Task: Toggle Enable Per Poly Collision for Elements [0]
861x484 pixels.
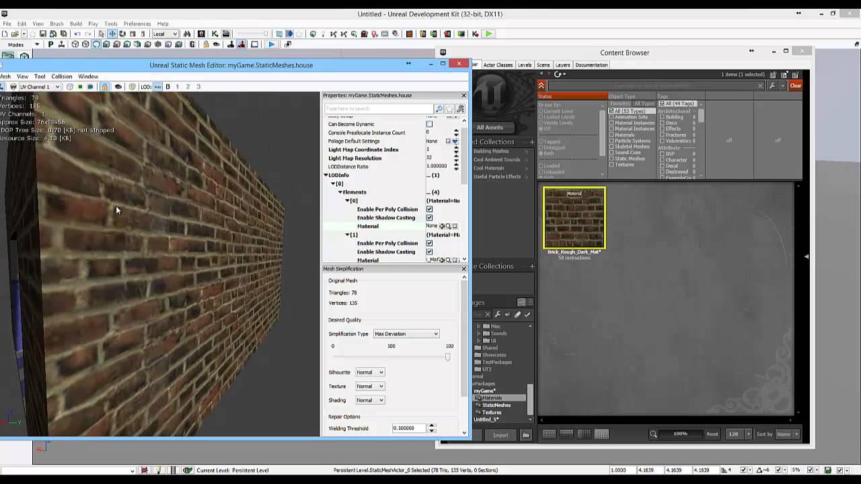Action: click(429, 209)
